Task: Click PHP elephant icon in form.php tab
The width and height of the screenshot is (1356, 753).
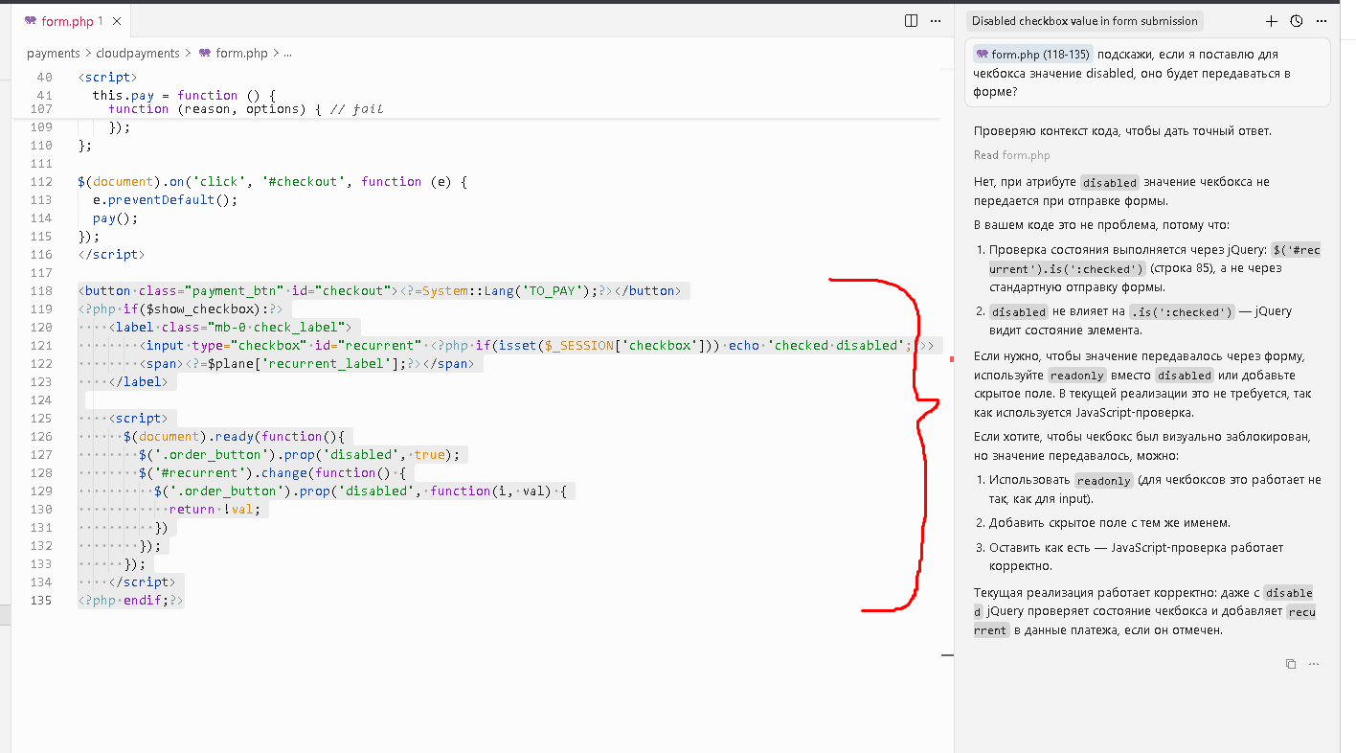Action: (x=31, y=21)
